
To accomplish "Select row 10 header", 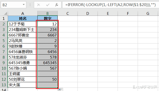I will point(4,68).
